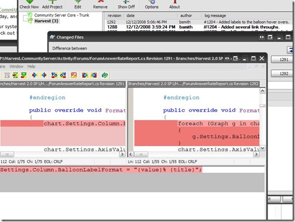
Task: Select revision 1288 log entry row
Action: pyautogui.click(x=198, y=27)
